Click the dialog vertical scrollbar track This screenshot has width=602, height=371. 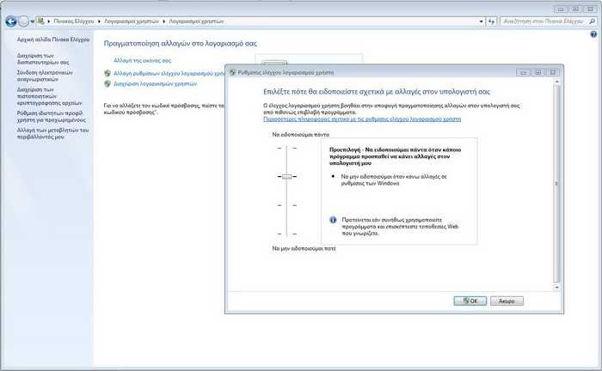click(x=556, y=184)
